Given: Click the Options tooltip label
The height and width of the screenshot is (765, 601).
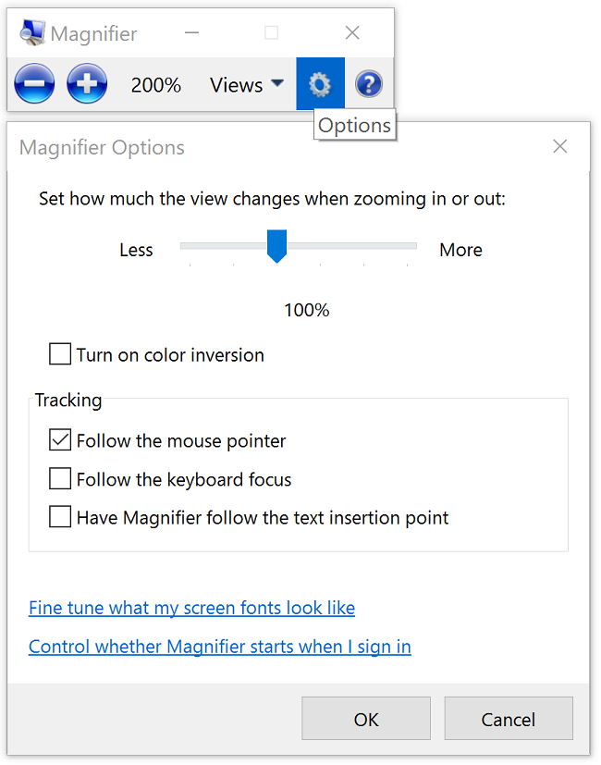Looking at the screenshot, I should [x=354, y=125].
